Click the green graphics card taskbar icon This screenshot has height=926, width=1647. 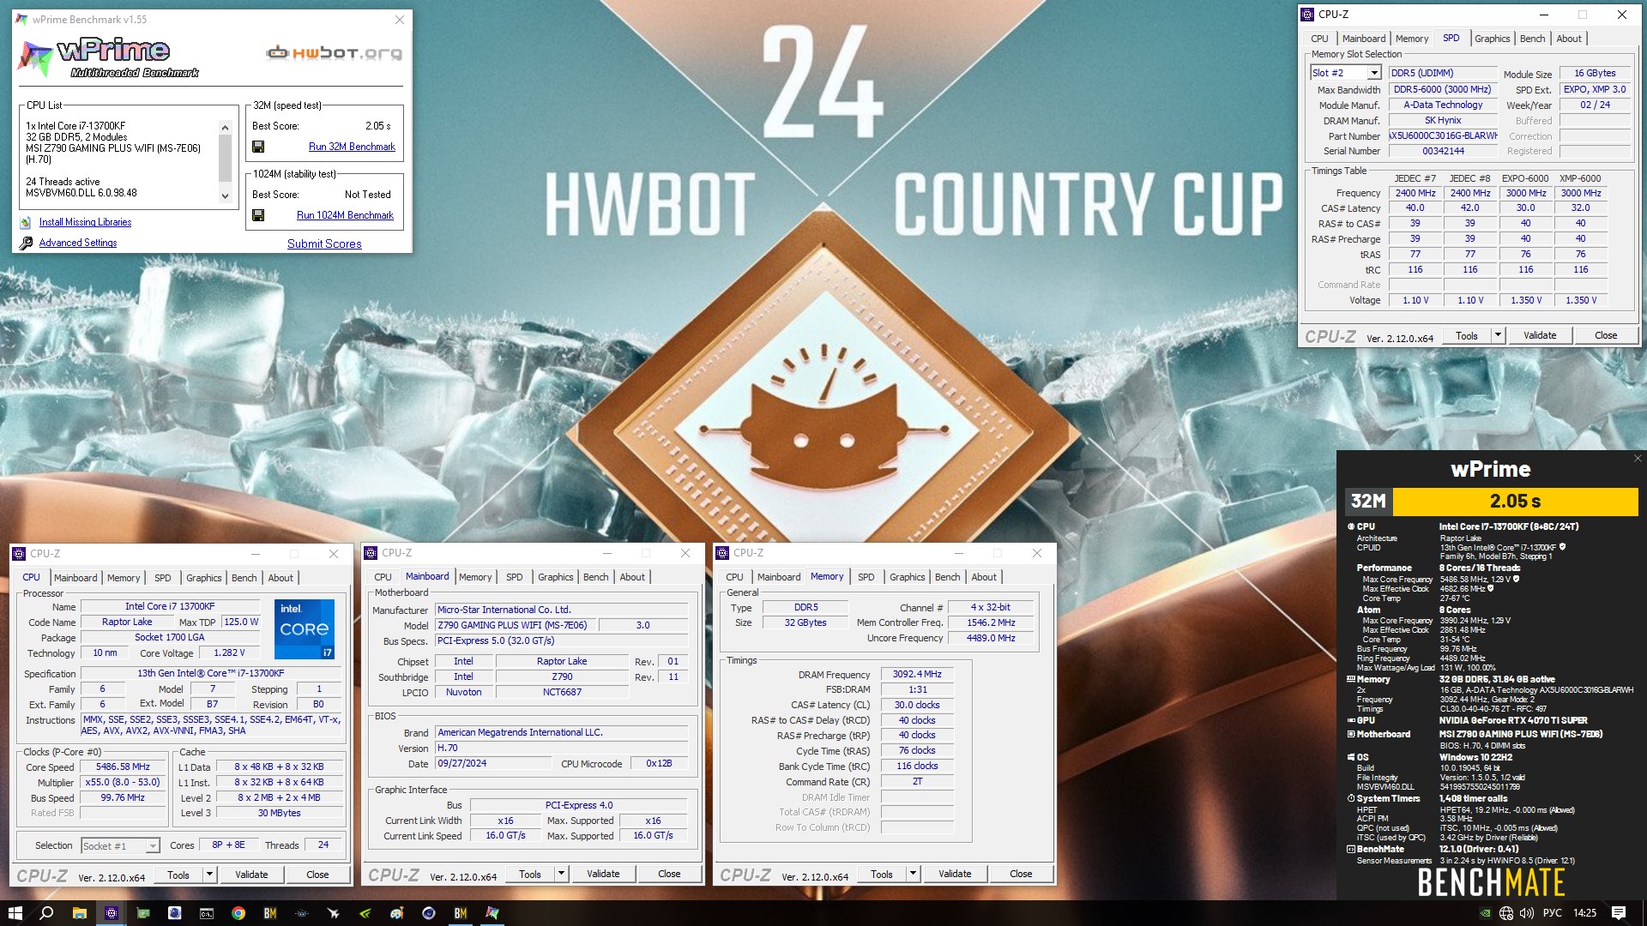pos(142,913)
